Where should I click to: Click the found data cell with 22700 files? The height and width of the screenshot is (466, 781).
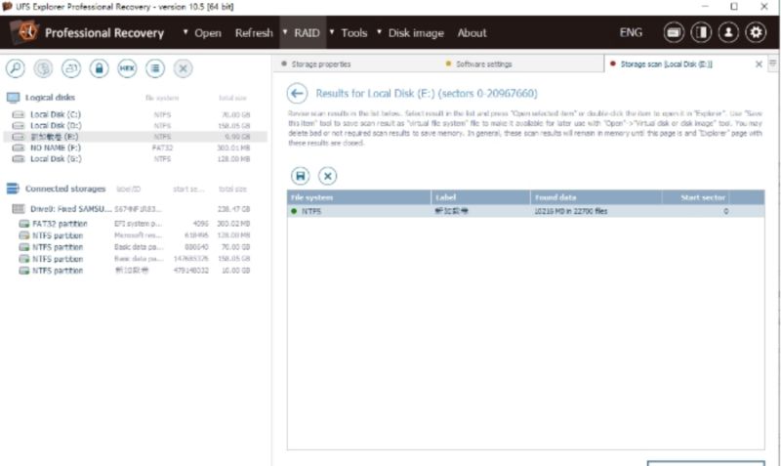click(571, 211)
